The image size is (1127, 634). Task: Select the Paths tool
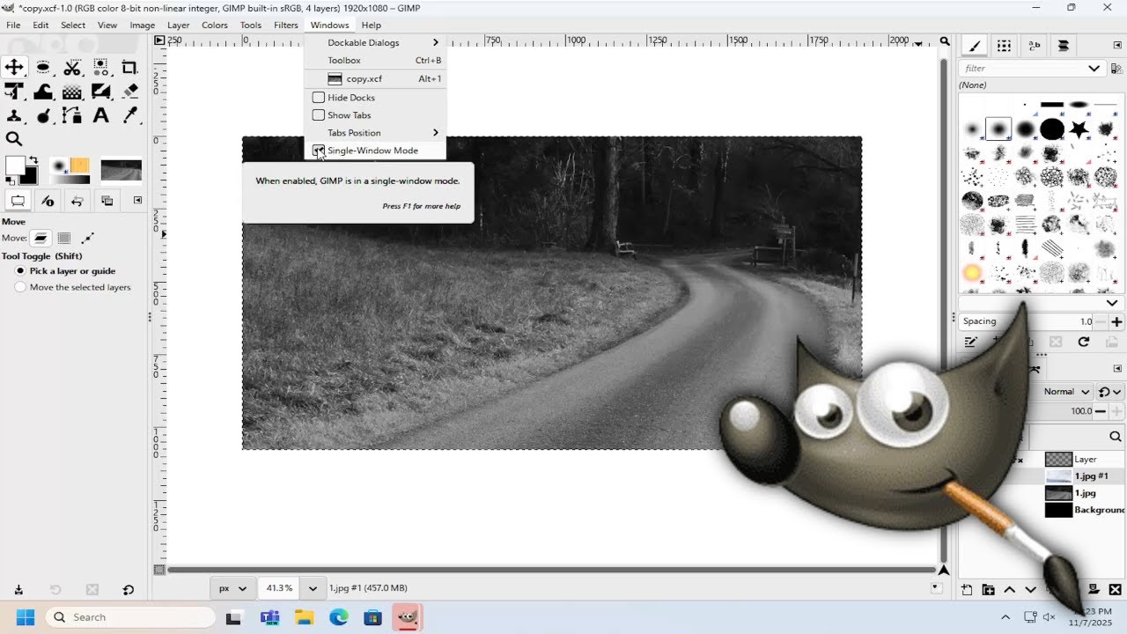click(72, 115)
